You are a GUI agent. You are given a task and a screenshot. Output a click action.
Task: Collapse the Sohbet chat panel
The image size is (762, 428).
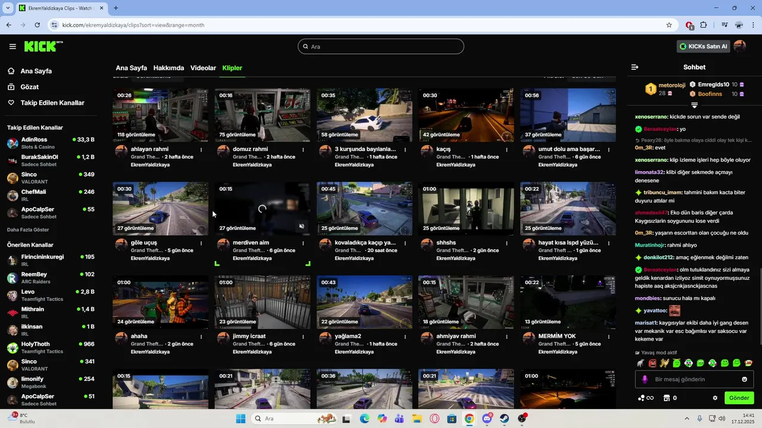(635, 67)
